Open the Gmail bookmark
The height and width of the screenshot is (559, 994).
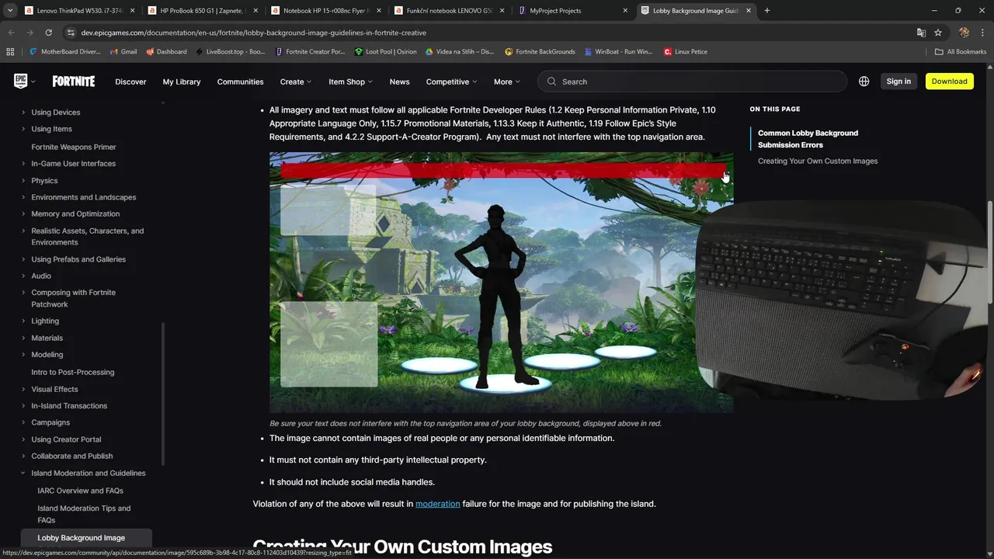[123, 52]
